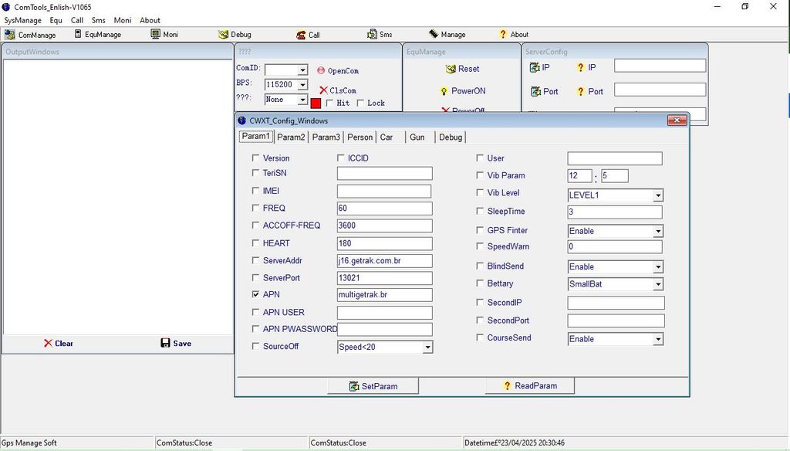Switch to the Param2 tab
This screenshot has height=451, width=790.
[291, 137]
